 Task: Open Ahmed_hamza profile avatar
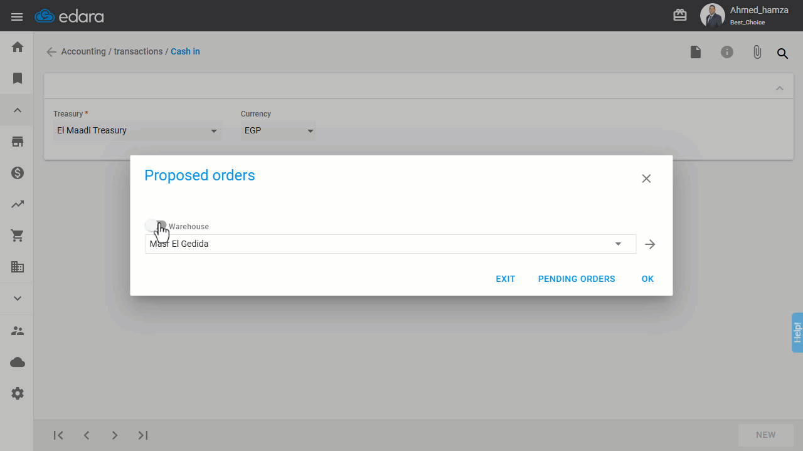coord(713,16)
